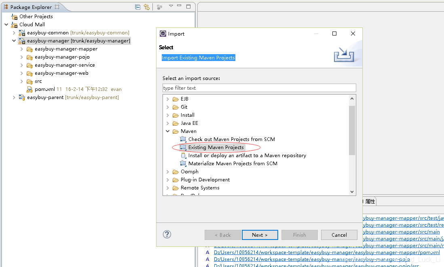Expand easybuy-manager-mapper folder
This screenshot has width=444, height=267.
coord(21,49)
